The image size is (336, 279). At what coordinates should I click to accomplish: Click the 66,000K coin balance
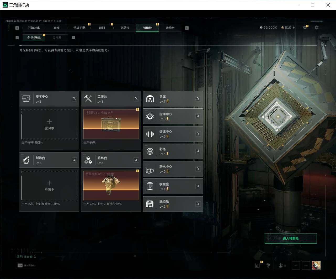(x=268, y=28)
